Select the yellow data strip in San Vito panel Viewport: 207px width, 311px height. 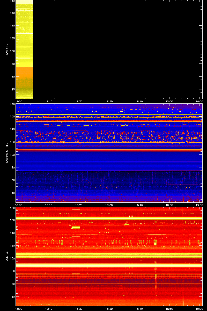tap(24, 49)
